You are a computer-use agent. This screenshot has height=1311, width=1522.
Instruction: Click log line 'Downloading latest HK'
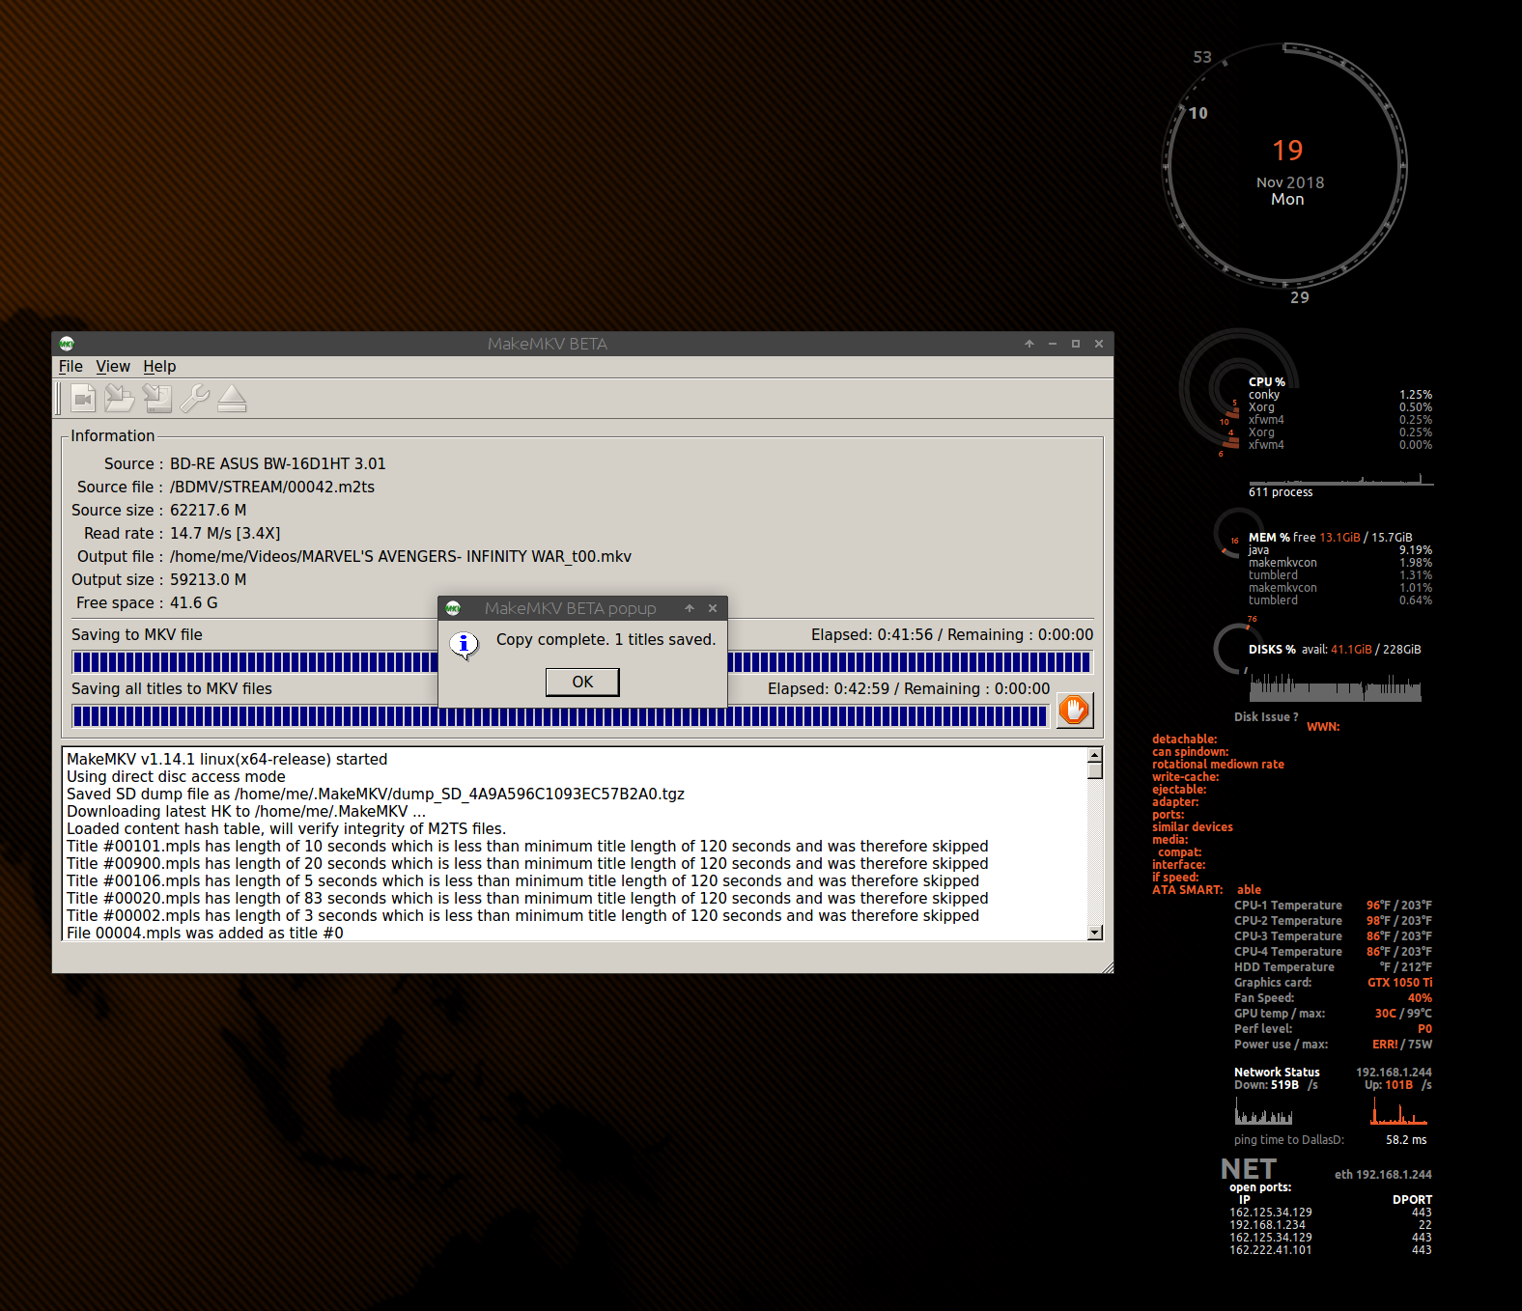246,812
